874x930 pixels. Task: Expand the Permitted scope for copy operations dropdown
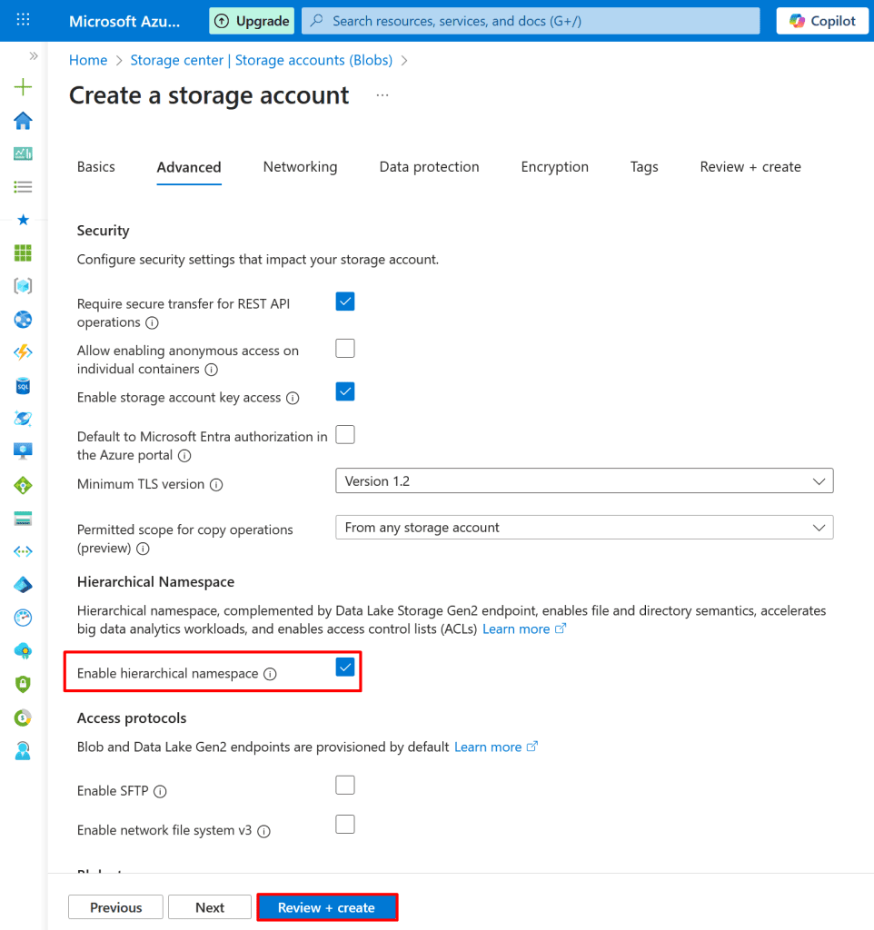coord(583,528)
